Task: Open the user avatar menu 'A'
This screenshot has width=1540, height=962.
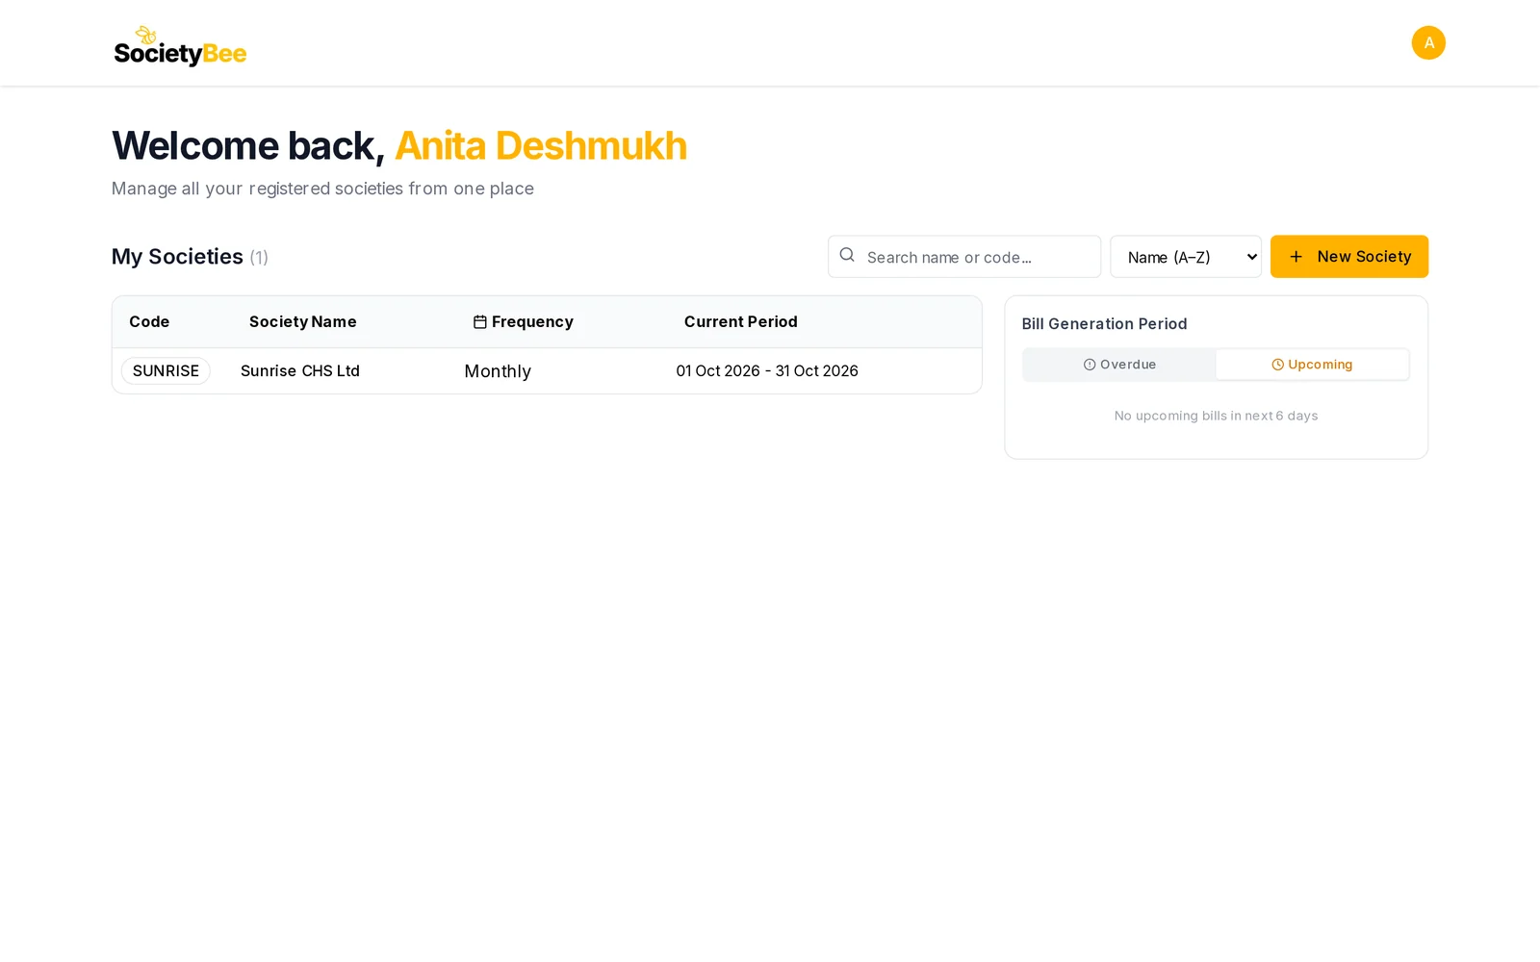Action: tap(1428, 42)
